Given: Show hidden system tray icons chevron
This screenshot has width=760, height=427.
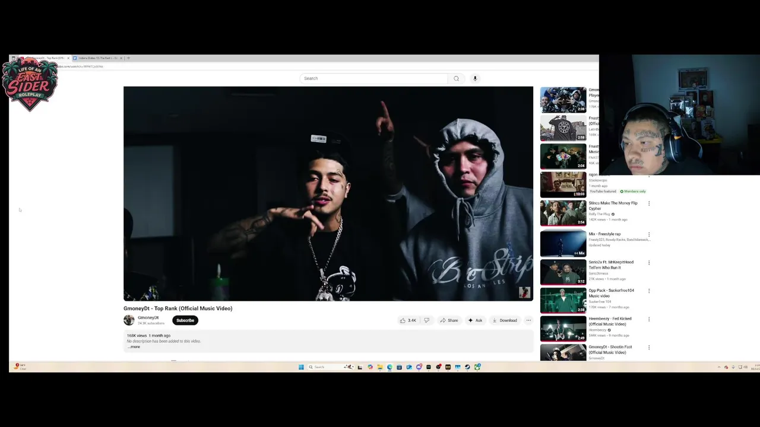Looking at the screenshot, I should [x=719, y=367].
